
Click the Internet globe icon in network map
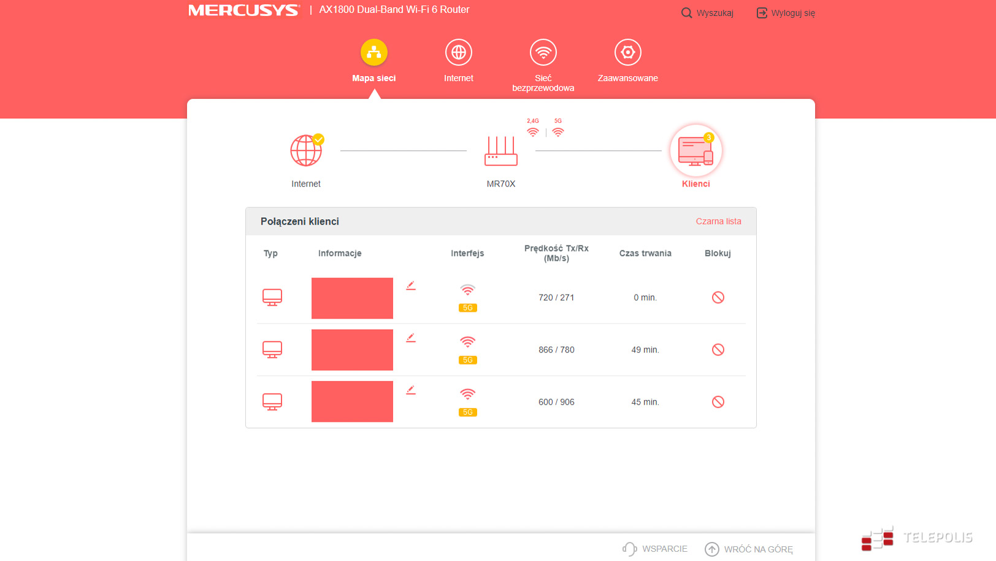click(305, 151)
